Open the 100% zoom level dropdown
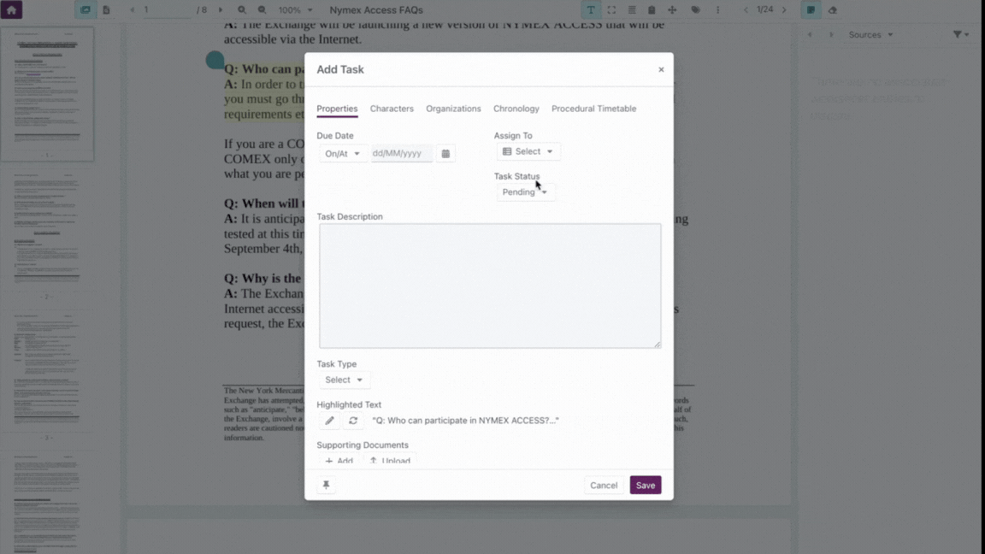The width and height of the screenshot is (985, 554). point(295,10)
